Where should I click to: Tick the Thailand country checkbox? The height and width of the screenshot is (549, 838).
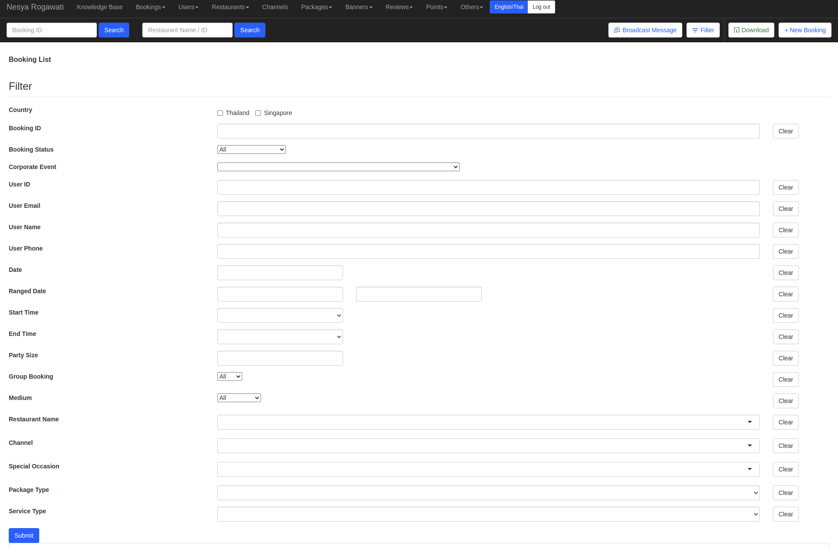(x=220, y=113)
